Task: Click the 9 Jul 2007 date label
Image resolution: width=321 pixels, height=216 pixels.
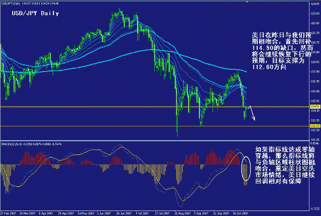Action: (x=142, y=214)
